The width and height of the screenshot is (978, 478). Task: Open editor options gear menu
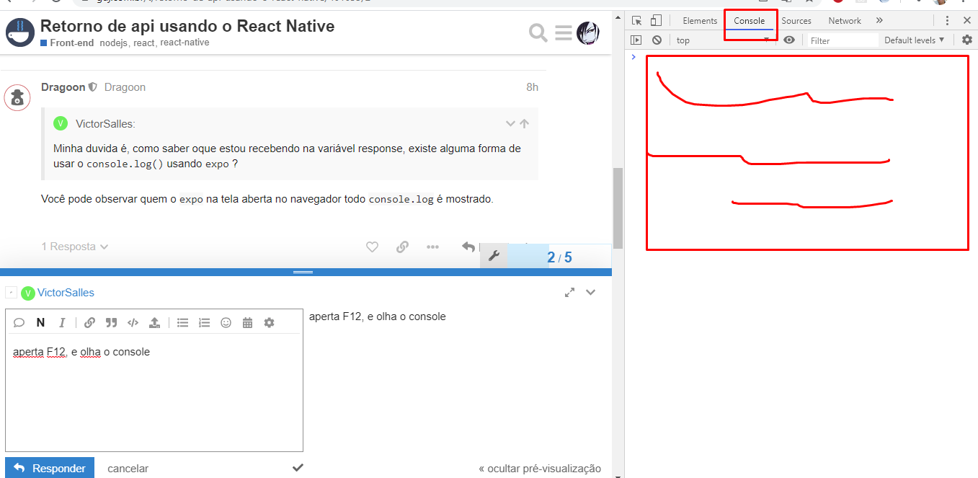[x=269, y=322]
